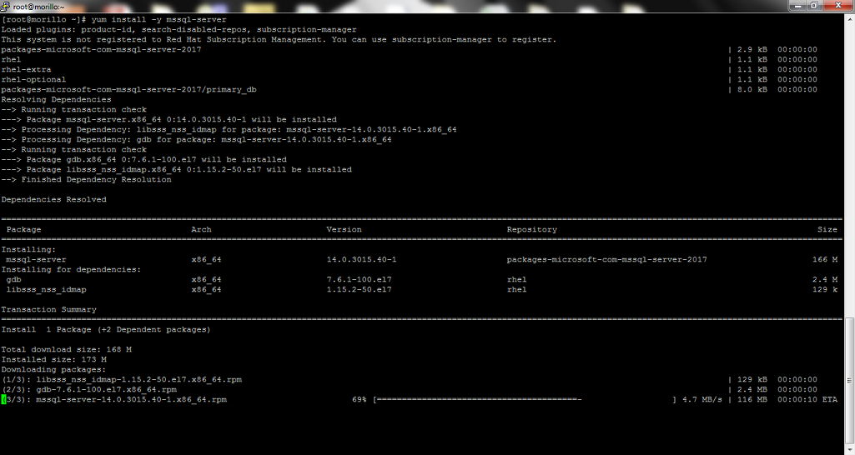Click the Red Hat Subscription Management notice line
Image resolution: width=855 pixels, height=455 pixels.
[279, 40]
